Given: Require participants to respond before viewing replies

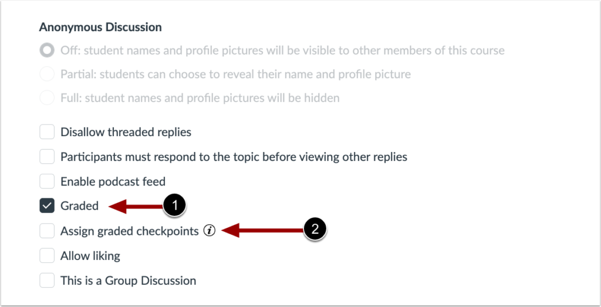Looking at the screenshot, I should [47, 157].
